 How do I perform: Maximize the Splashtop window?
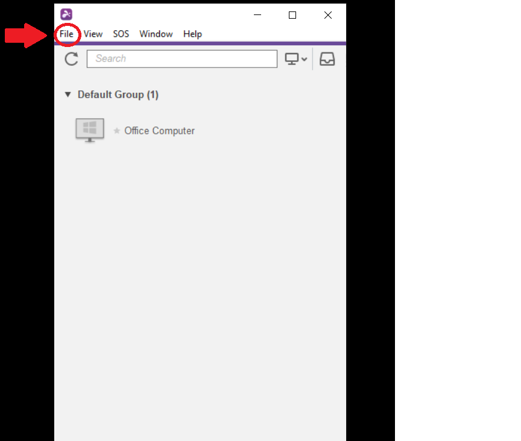click(x=292, y=15)
